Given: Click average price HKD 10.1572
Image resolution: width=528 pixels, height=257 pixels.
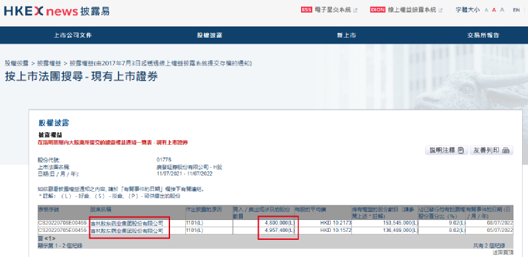Looking at the screenshot, I should tap(335, 231).
